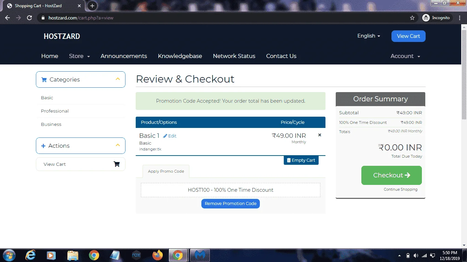Open a new browser tab

(92, 6)
